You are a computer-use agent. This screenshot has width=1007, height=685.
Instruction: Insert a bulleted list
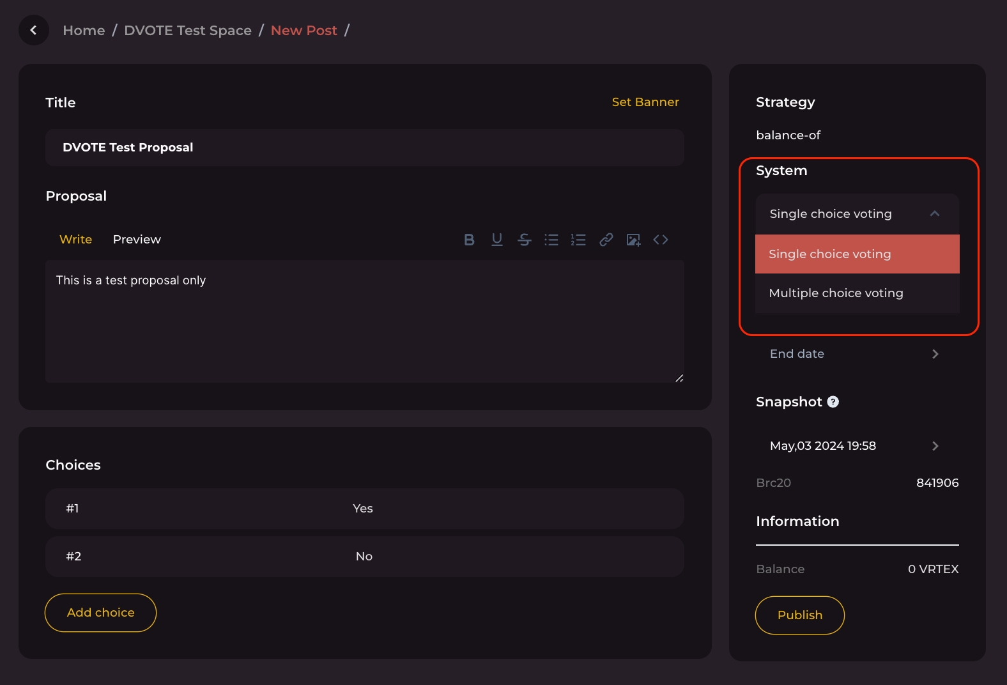(551, 240)
